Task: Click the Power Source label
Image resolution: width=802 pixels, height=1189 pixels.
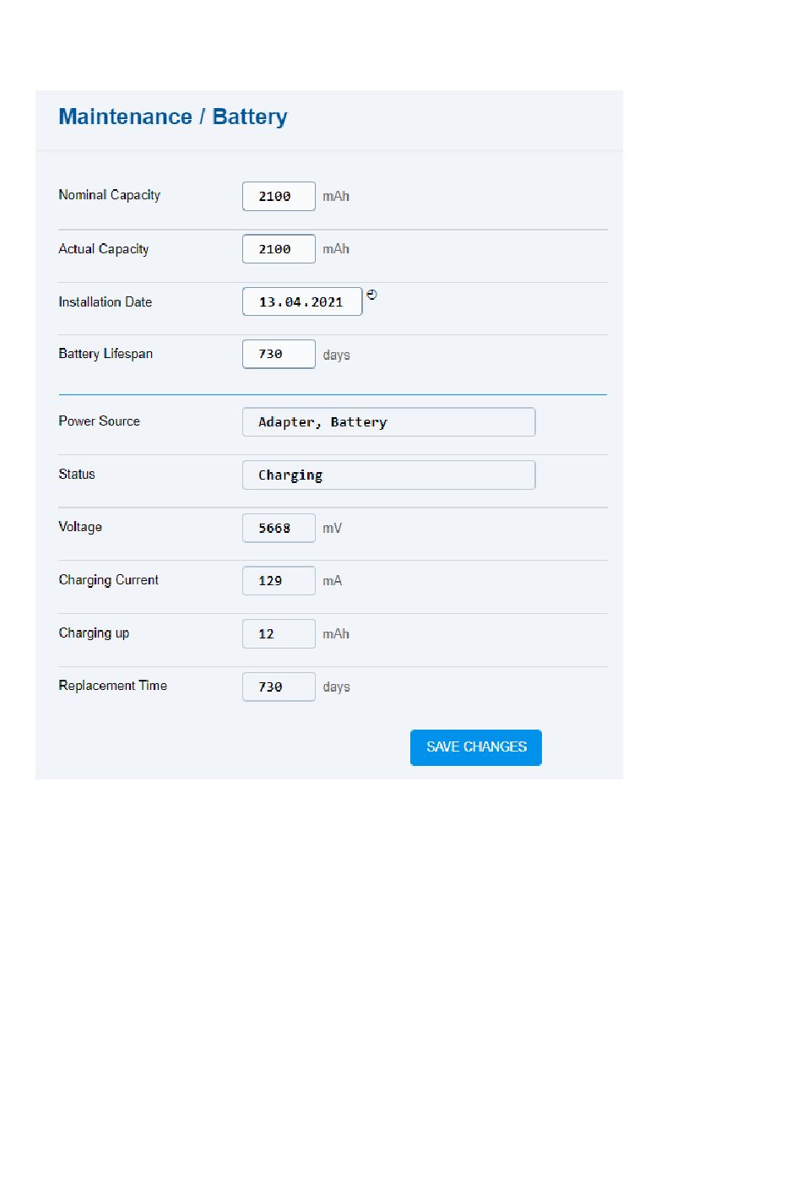Action: pyautogui.click(x=99, y=421)
